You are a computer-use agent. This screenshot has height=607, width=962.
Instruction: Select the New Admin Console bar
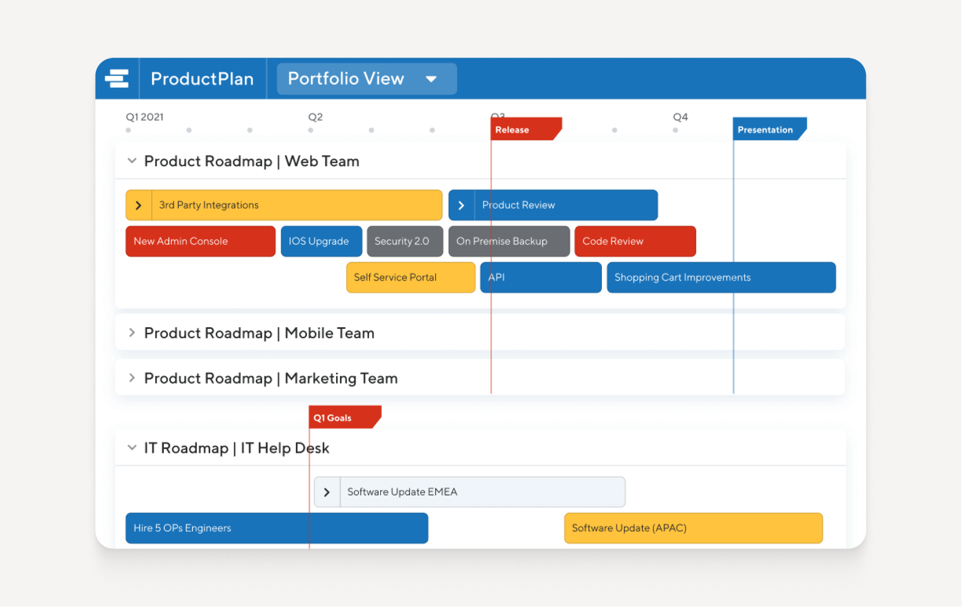200,241
